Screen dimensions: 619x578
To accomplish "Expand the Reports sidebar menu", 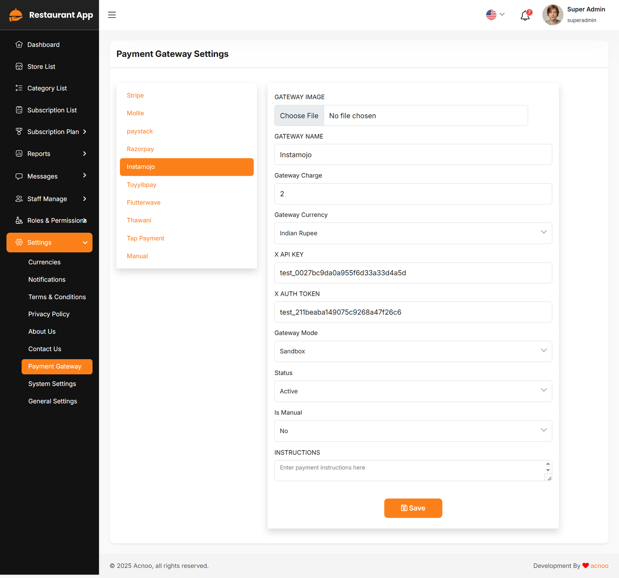I will pos(50,154).
